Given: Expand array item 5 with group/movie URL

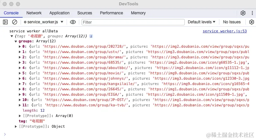Looking at the screenshot, I should coord(20,73).
